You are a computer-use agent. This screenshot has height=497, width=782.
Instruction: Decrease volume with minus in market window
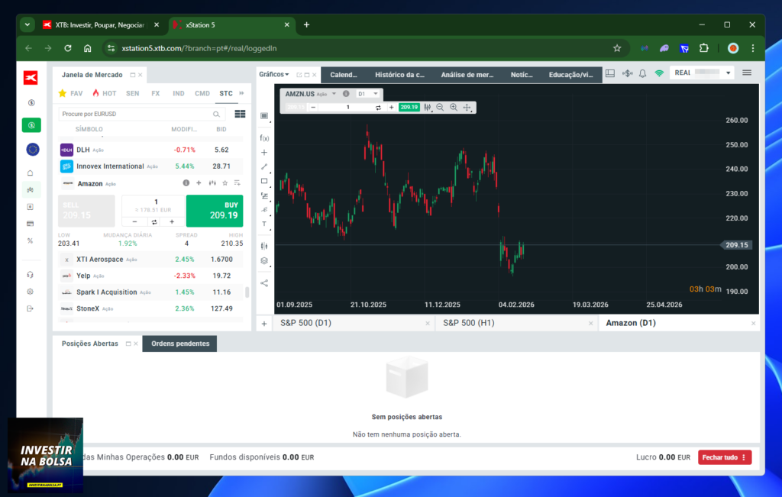134,222
